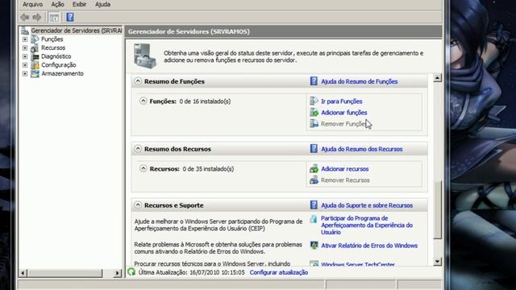Click the Configuração tree icon
Screen dimensions: 516x290
click(35, 65)
